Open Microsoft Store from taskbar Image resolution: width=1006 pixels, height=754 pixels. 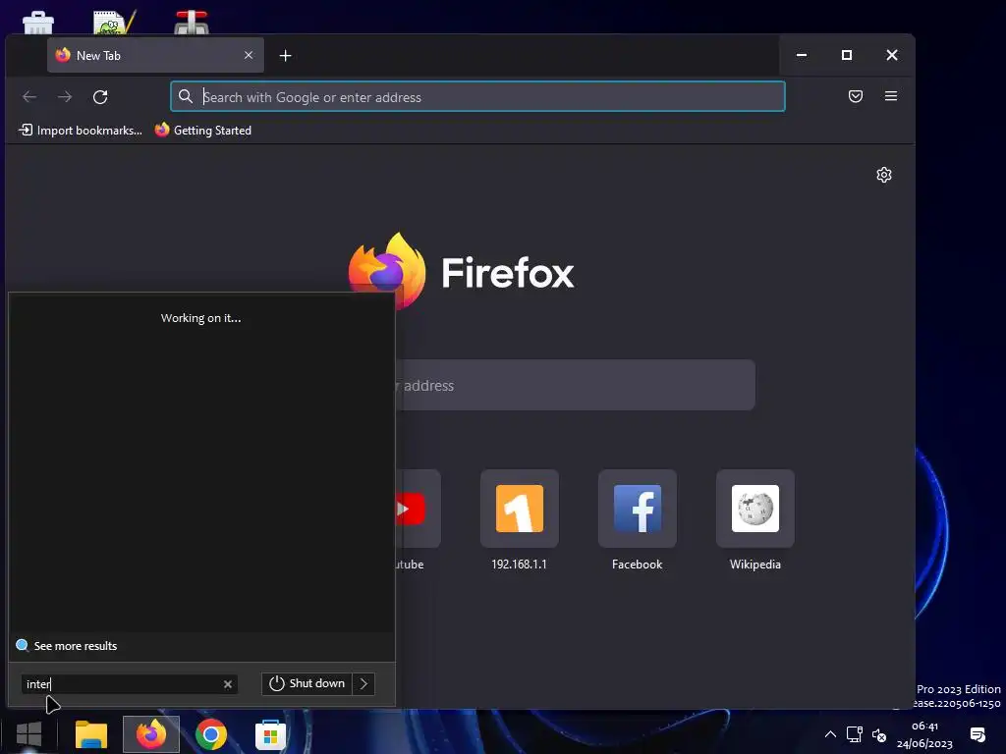tap(271, 734)
